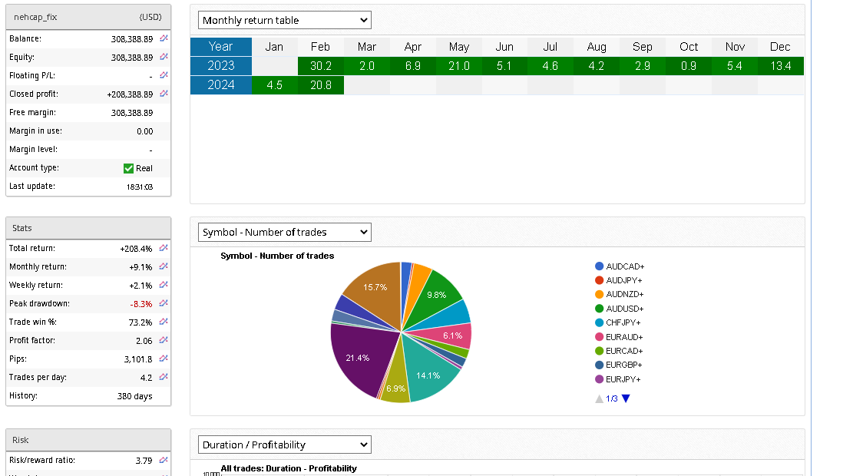
Task: Select the 2023 year row header
Action: click(221, 66)
